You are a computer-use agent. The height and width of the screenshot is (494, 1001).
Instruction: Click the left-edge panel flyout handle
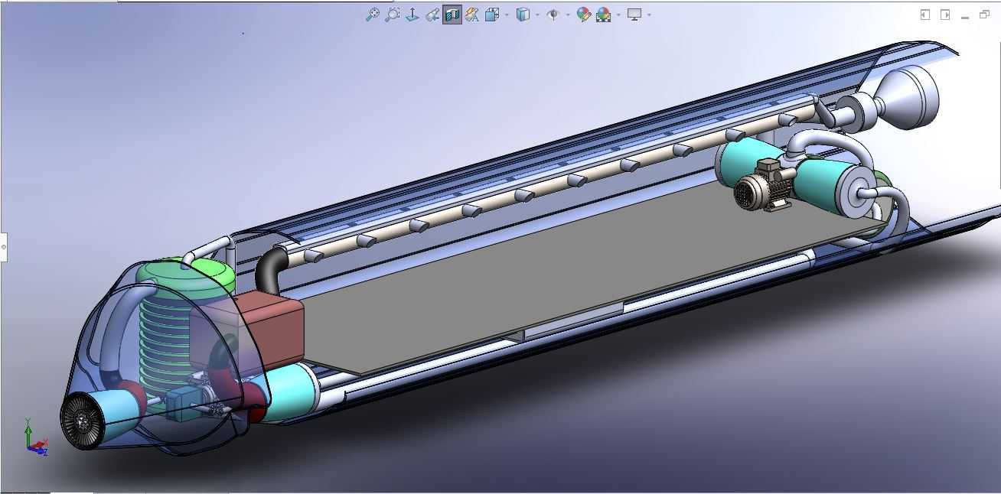[x=3, y=247]
